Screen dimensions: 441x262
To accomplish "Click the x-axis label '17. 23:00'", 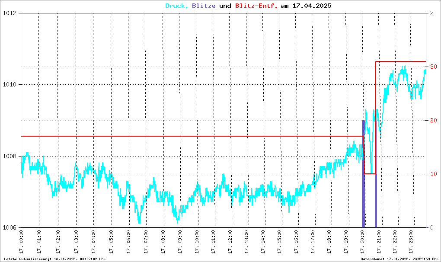I will (x=411, y=242).
